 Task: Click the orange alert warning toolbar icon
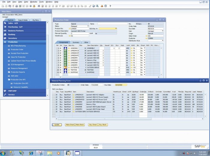[x=102, y=6]
